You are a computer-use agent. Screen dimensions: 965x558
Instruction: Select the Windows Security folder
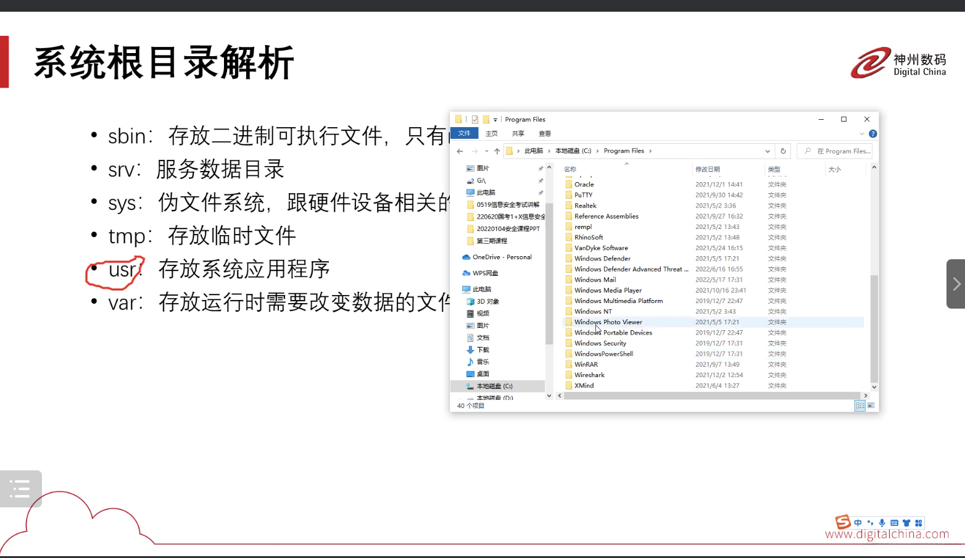click(x=600, y=343)
